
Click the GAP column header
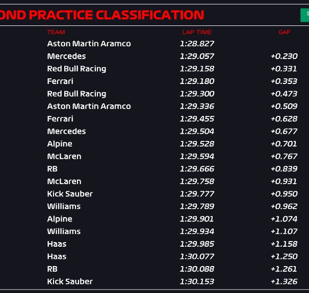coord(285,32)
